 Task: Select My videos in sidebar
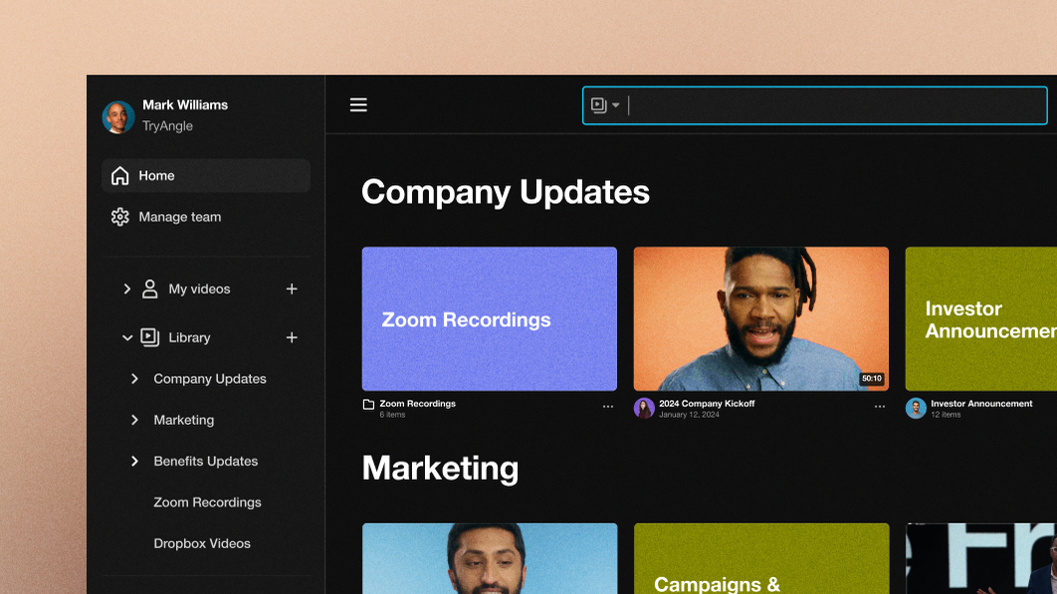pyautogui.click(x=199, y=289)
